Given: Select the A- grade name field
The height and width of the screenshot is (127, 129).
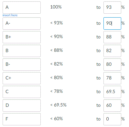Looking at the screenshot, I should pyautogui.click(x=22, y=23).
